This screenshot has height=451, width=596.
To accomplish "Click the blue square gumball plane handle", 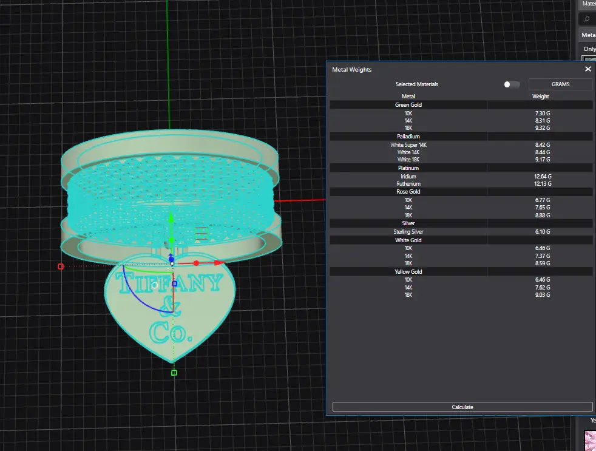I will pos(174,283).
